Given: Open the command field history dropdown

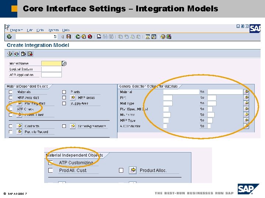Looking at the screenshot, I should pos(55,37).
